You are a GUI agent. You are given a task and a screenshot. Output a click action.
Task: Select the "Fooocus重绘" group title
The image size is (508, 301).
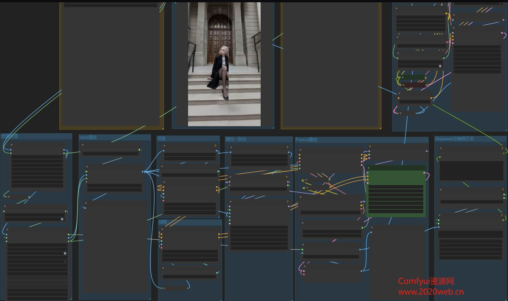click(307, 139)
